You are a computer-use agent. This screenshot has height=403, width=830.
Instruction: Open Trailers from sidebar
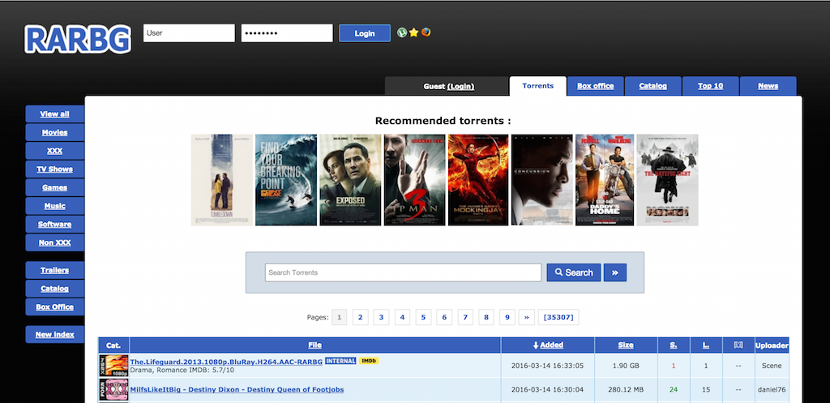[x=54, y=270]
